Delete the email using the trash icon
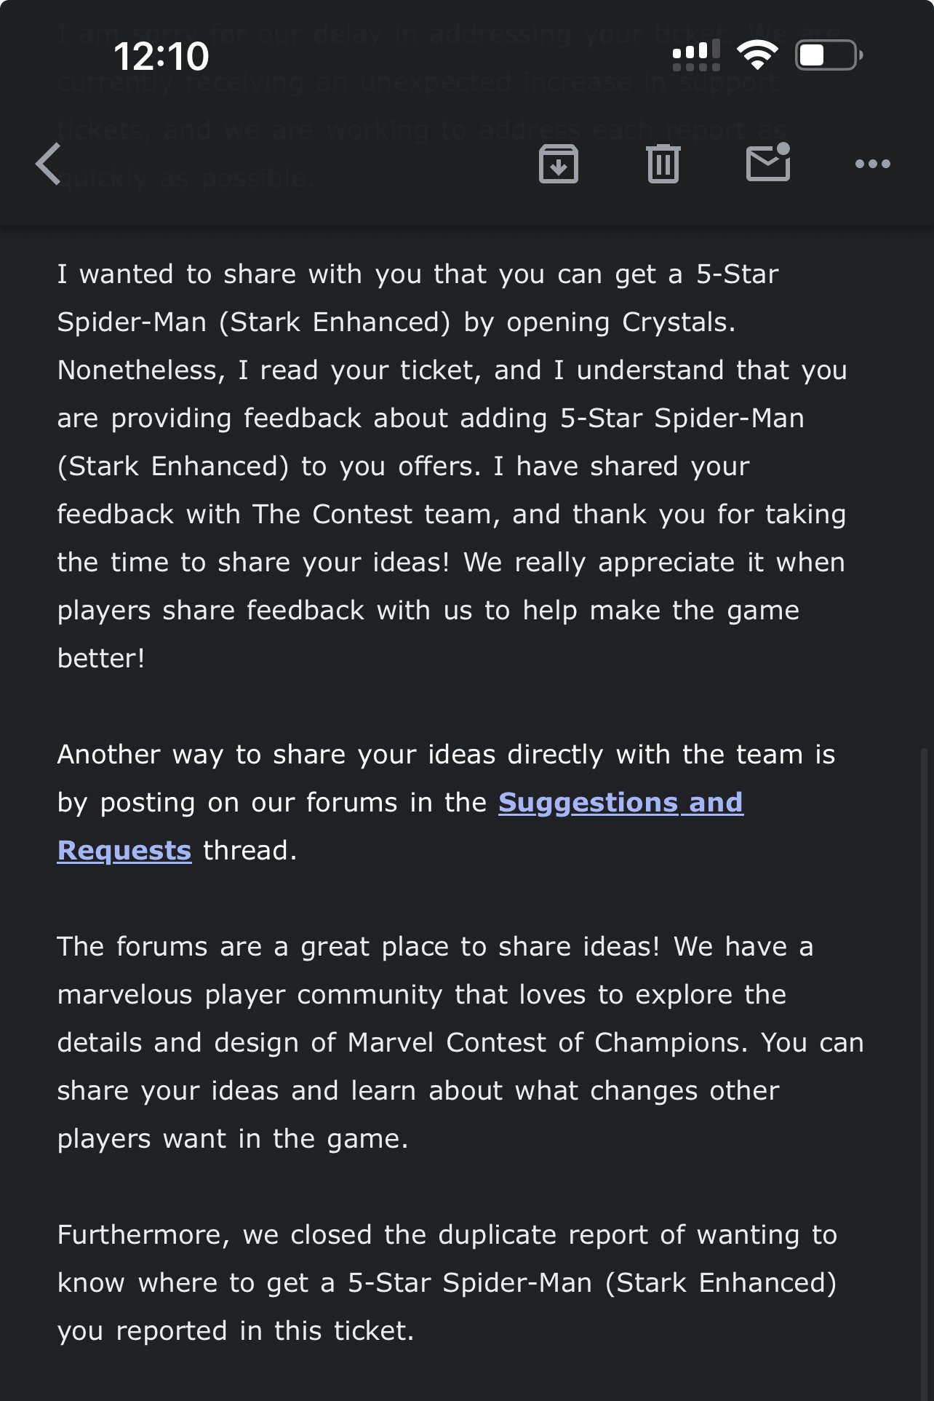 tap(663, 164)
